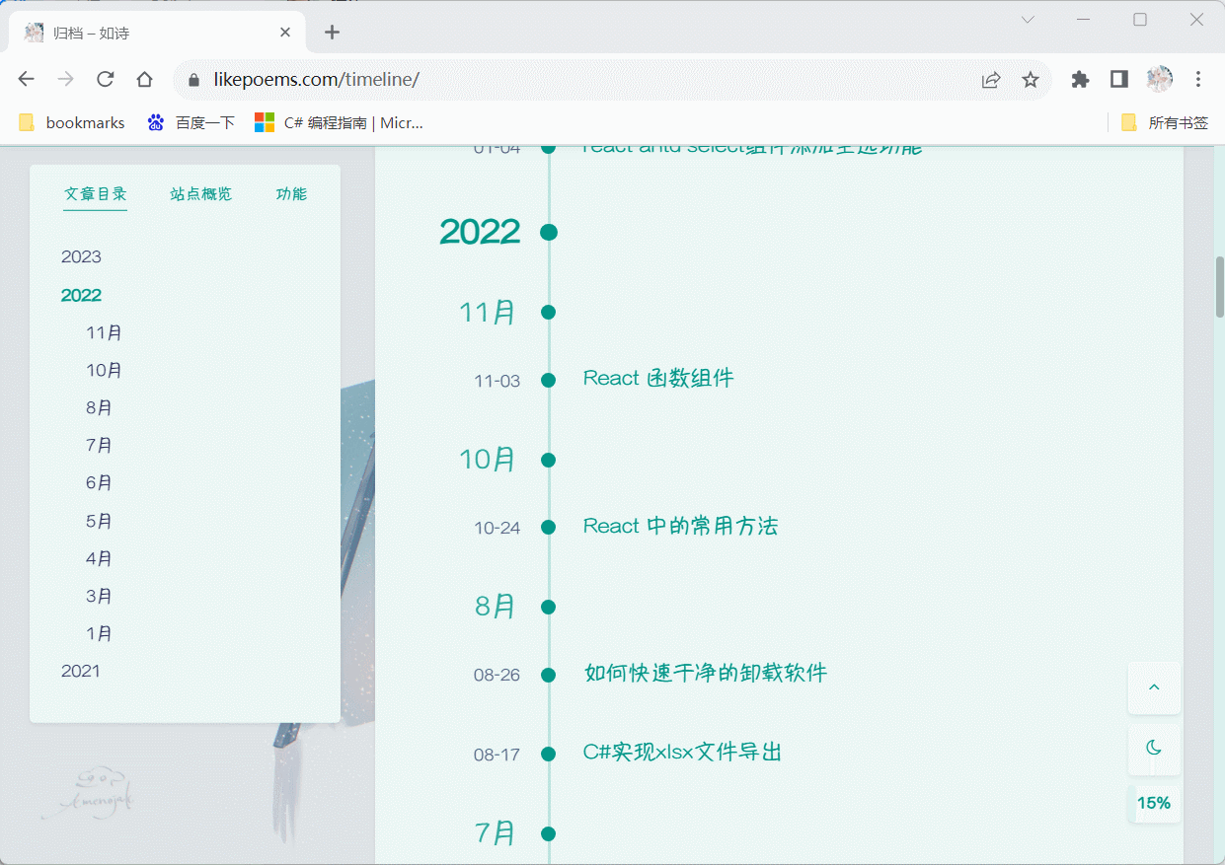
Task: Open C# 编程指南 bookmark
Action: click(x=339, y=123)
